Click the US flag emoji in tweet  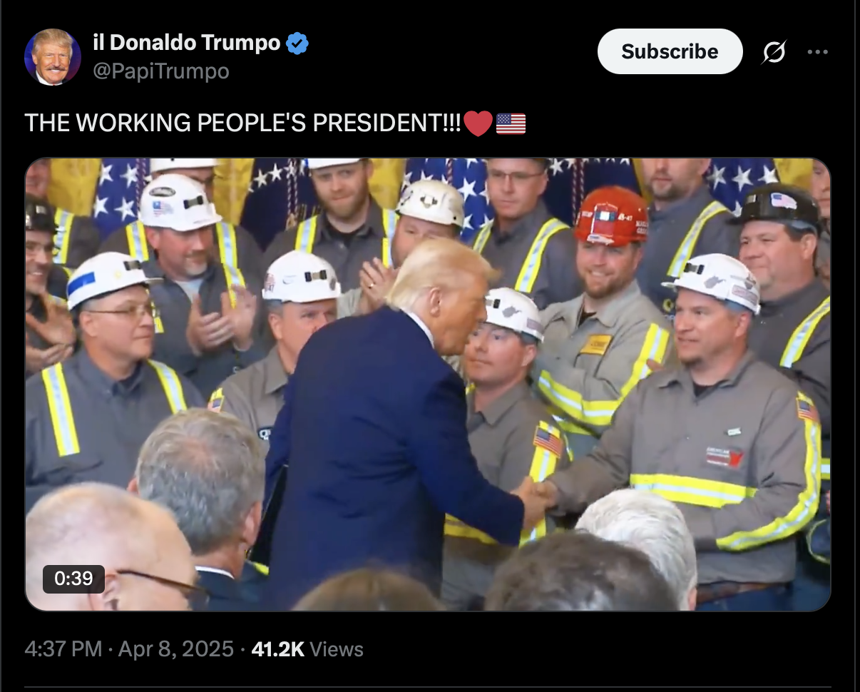click(511, 123)
